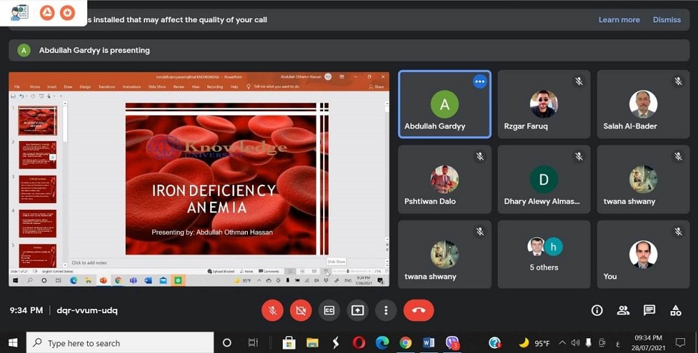The width and height of the screenshot is (698, 353).
Task: Dismiss the call quality warning banner
Action: (x=667, y=20)
